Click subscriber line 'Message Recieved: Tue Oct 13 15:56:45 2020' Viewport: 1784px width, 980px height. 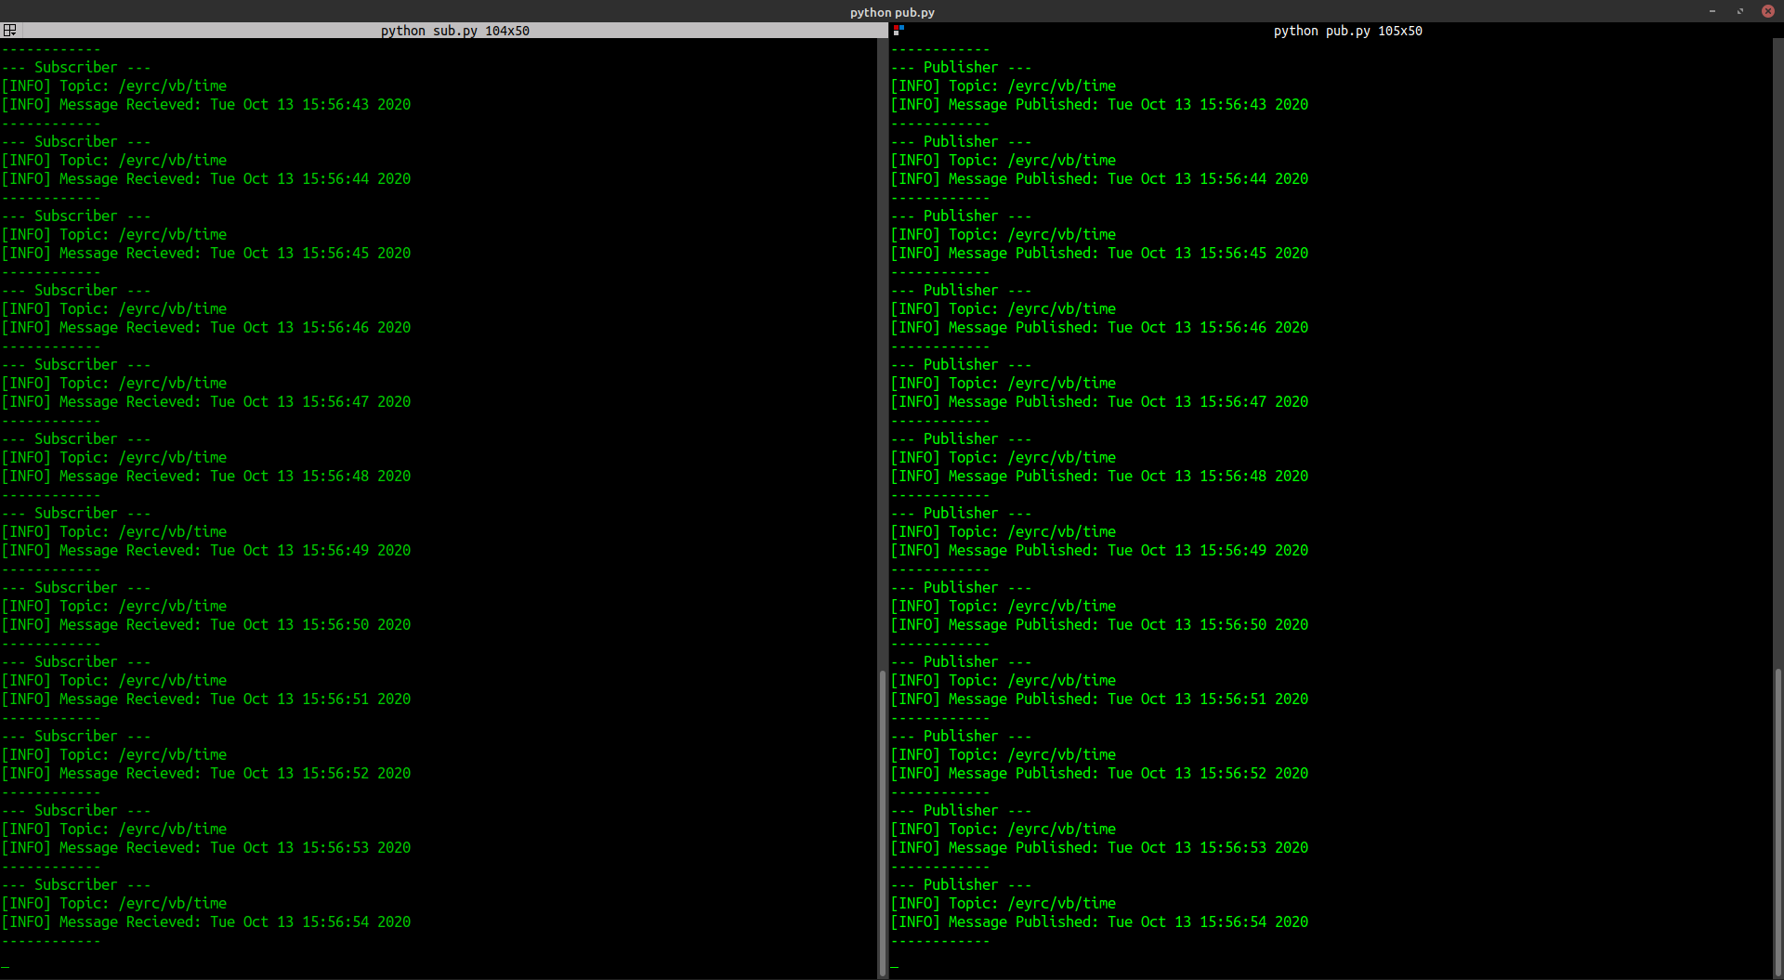(x=206, y=254)
